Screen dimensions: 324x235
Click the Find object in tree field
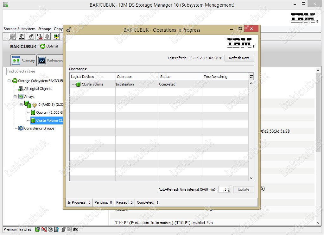click(x=35, y=71)
